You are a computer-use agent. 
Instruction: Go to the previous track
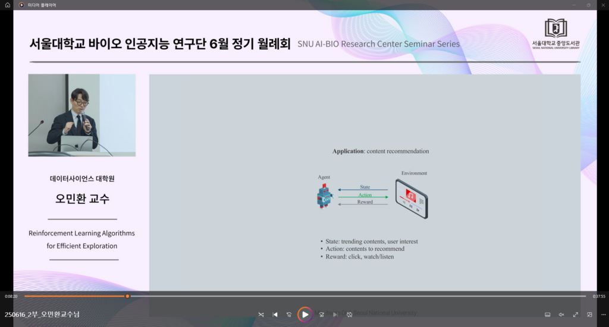click(x=275, y=315)
